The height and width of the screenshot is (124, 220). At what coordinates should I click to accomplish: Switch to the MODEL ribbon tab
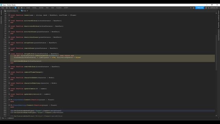point(34,8)
